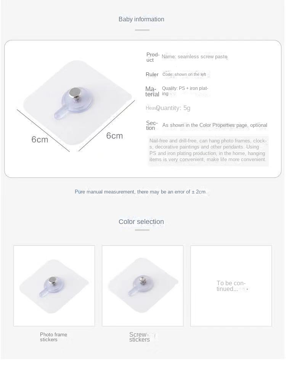Click the Ruler code shown on left text
The height and width of the screenshot is (390, 286).
tap(184, 74)
